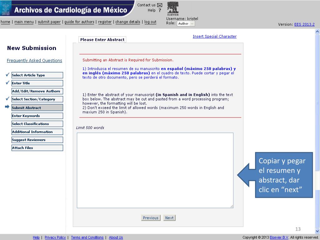Open Add/Edit/Remove Authors step
Viewport: 320px width, 240px height.
coord(37,91)
